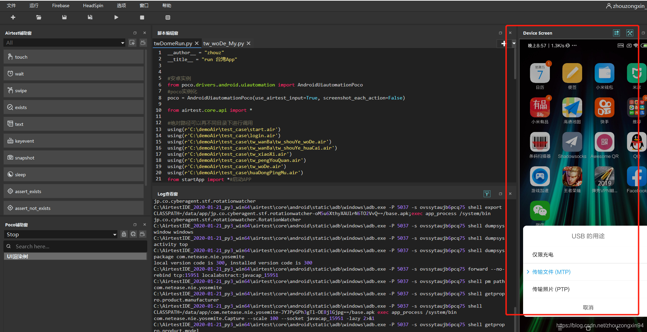Click record icon next to All dropdown
The width and height of the screenshot is (647, 332).
tap(132, 43)
